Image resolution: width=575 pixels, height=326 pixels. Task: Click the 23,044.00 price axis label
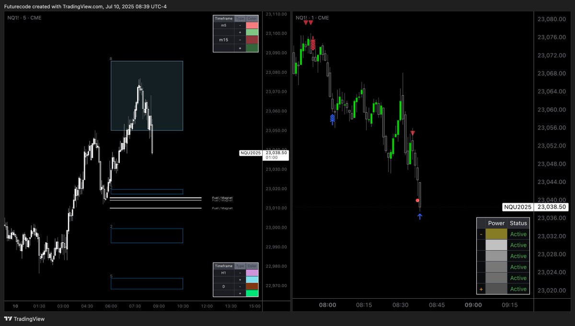pyautogui.click(x=552, y=182)
